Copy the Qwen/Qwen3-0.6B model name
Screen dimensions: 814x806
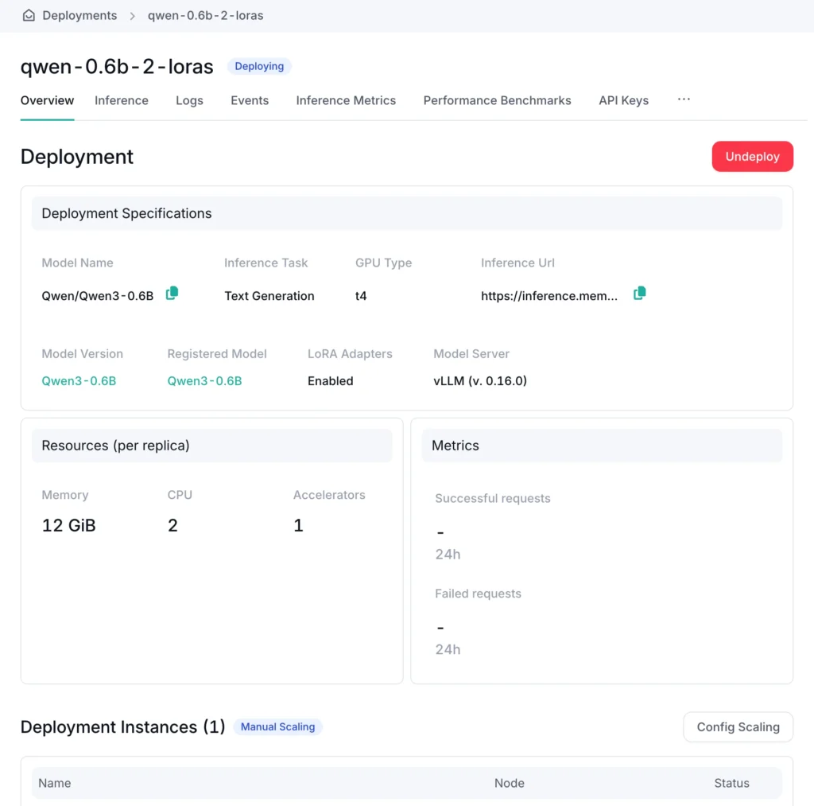(172, 294)
